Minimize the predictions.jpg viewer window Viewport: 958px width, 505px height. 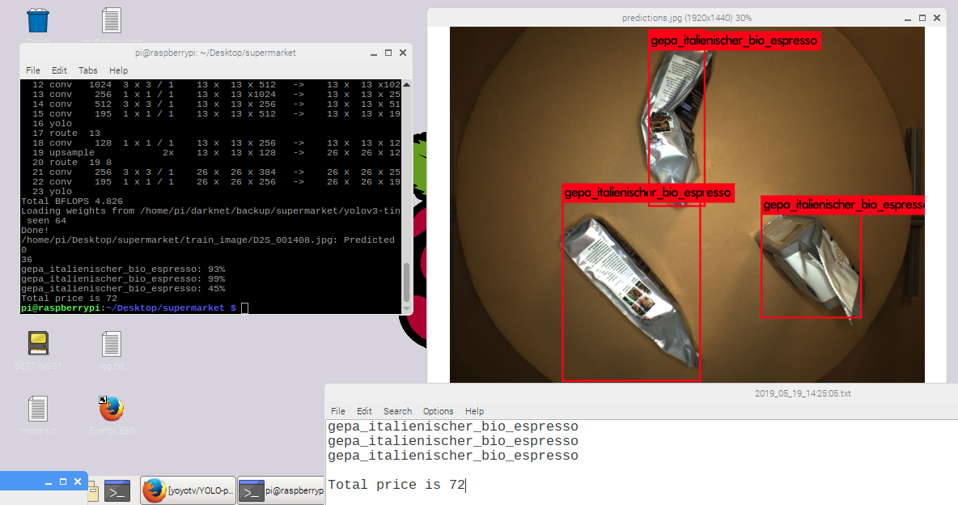point(908,19)
